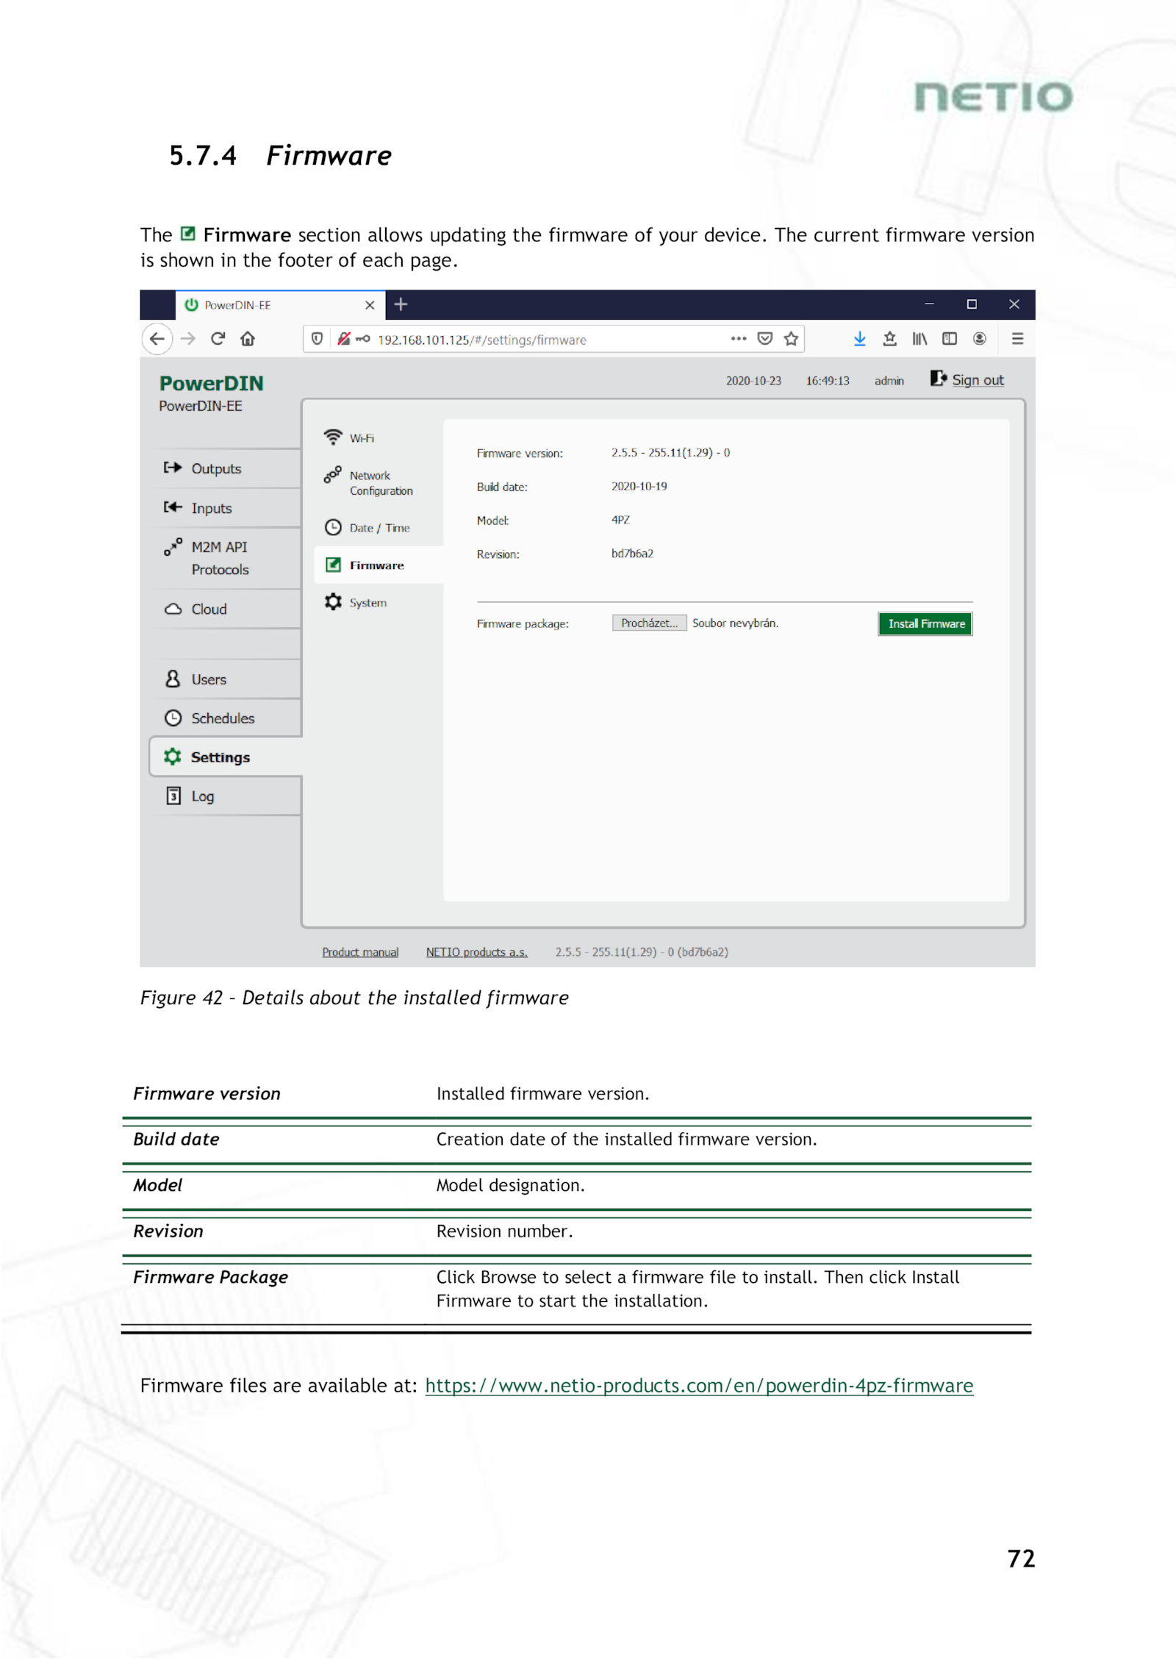Open M2M API Protocols page
Viewport: 1176px width, 1663px height.
tap(219, 558)
